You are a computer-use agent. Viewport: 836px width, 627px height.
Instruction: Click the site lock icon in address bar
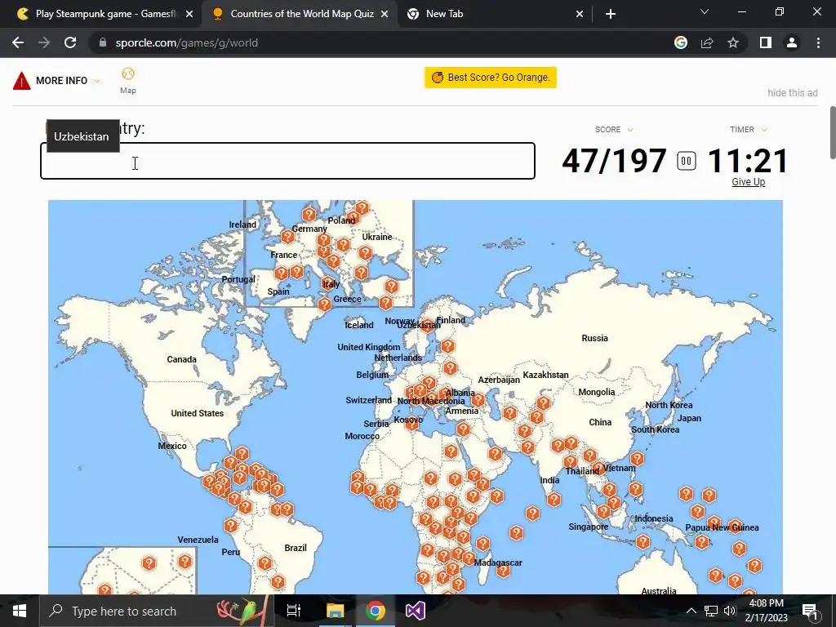103,42
